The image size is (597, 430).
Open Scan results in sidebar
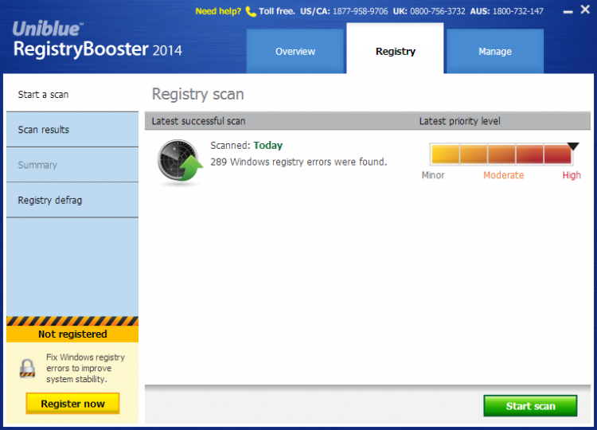tap(72, 130)
